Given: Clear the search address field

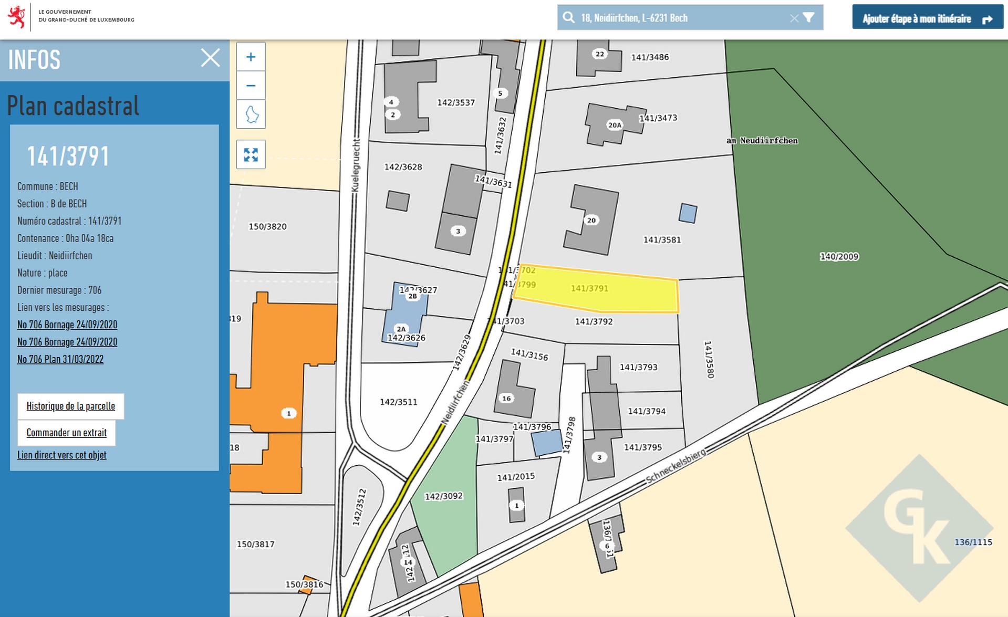Looking at the screenshot, I should (x=794, y=18).
